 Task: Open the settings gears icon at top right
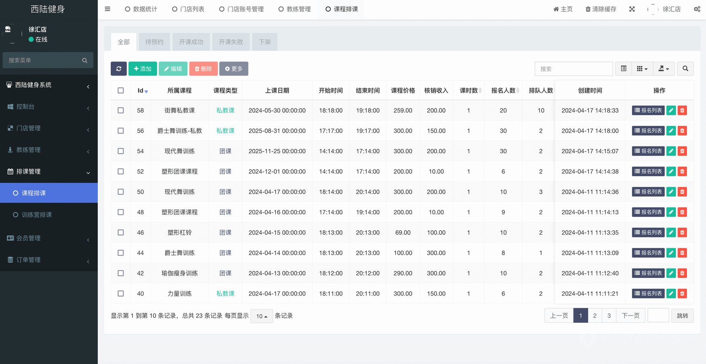click(697, 9)
